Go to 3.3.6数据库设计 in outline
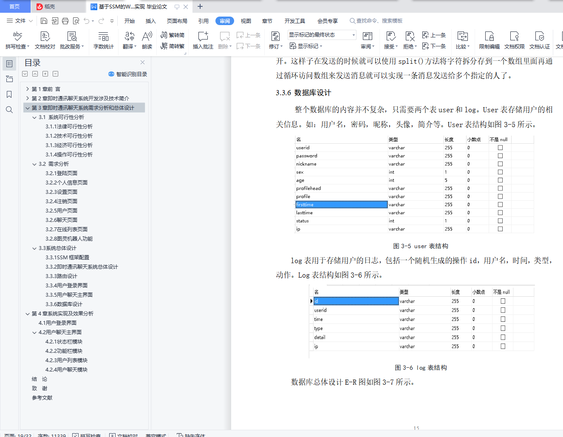The height and width of the screenshot is (437, 563). 64,304
